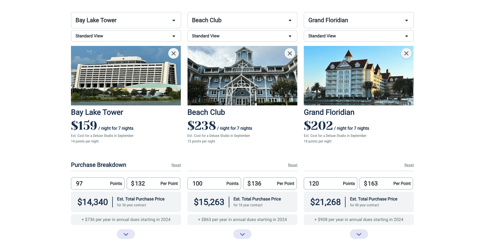This screenshot has height=249, width=491.
Task: Edit the 120 Points field
Action: click(331, 183)
